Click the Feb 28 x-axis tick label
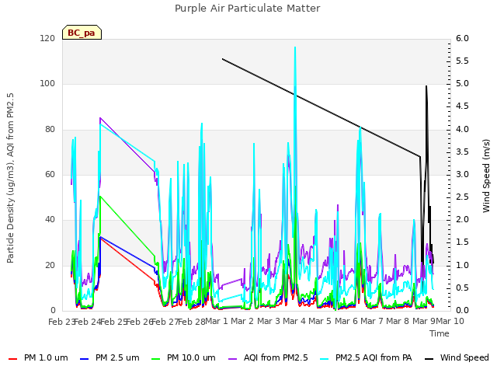The height and width of the screenshot is (373, 497). [191, 322]
